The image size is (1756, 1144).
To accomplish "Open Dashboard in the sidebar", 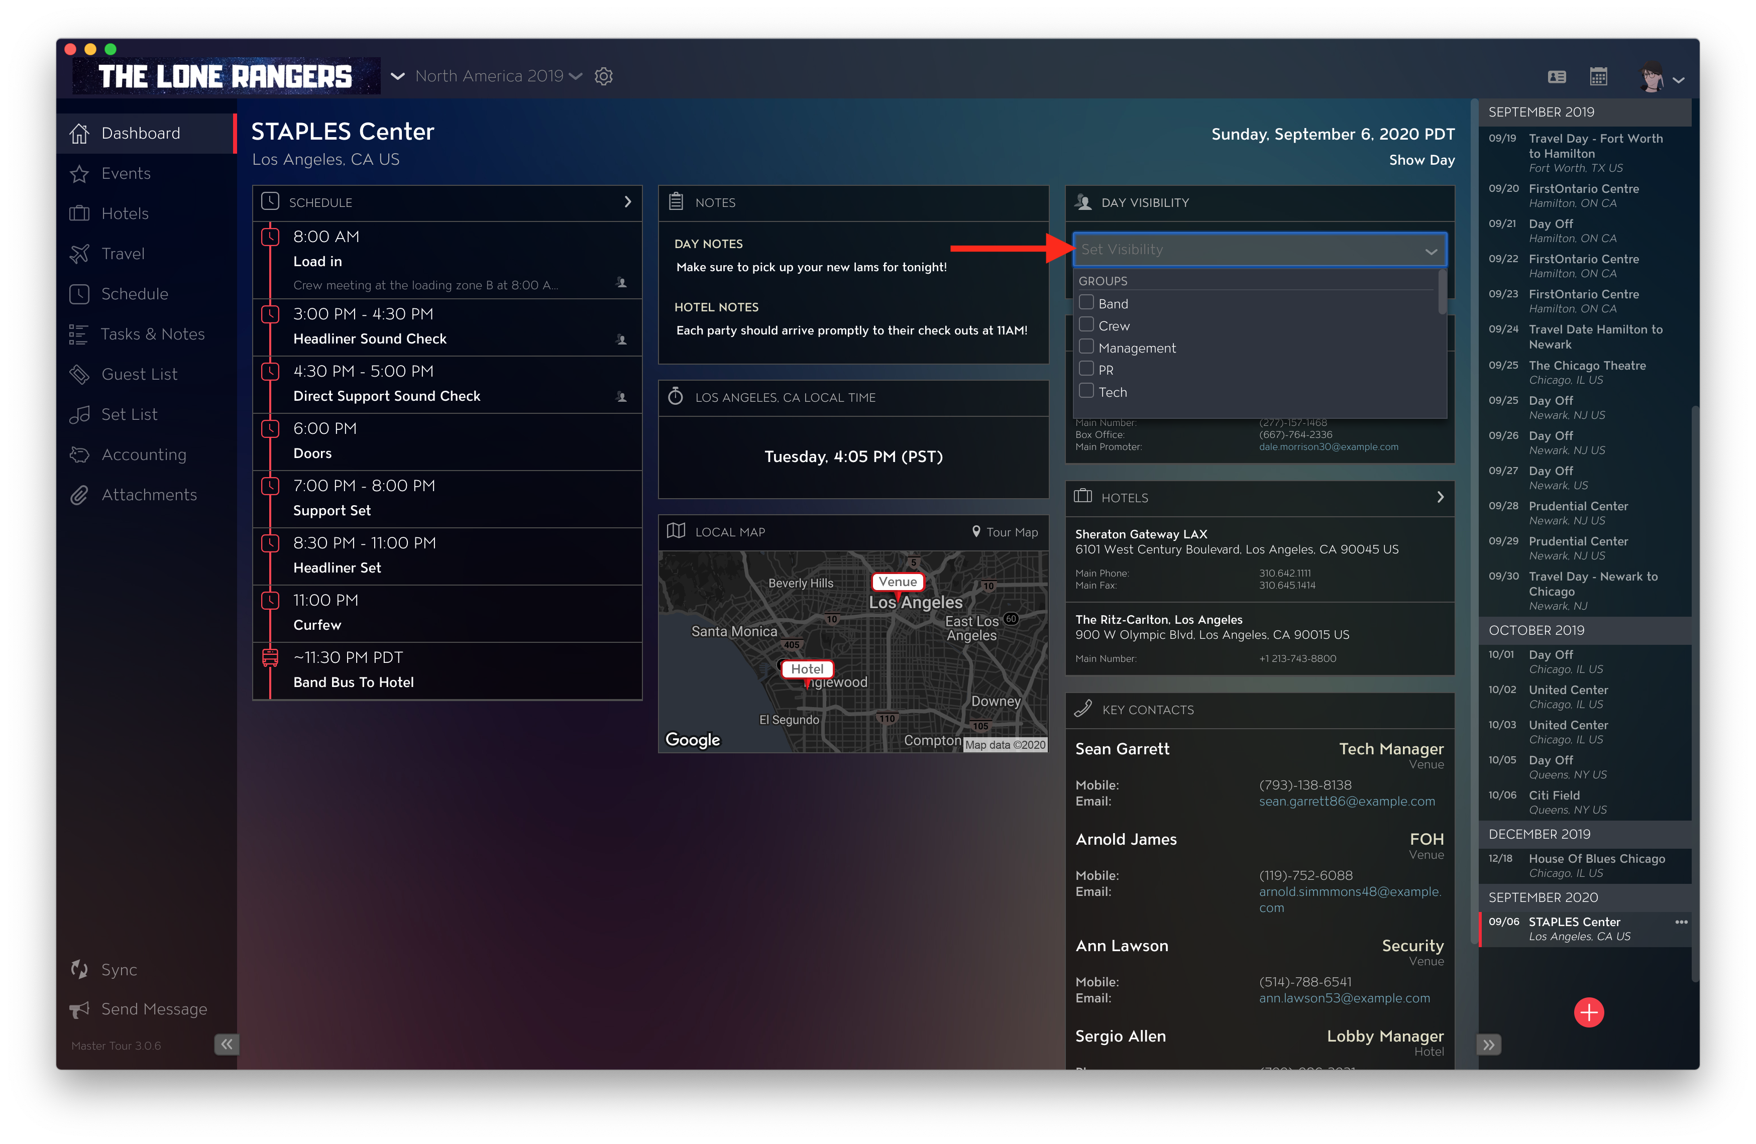I will (x=146, y=134).
